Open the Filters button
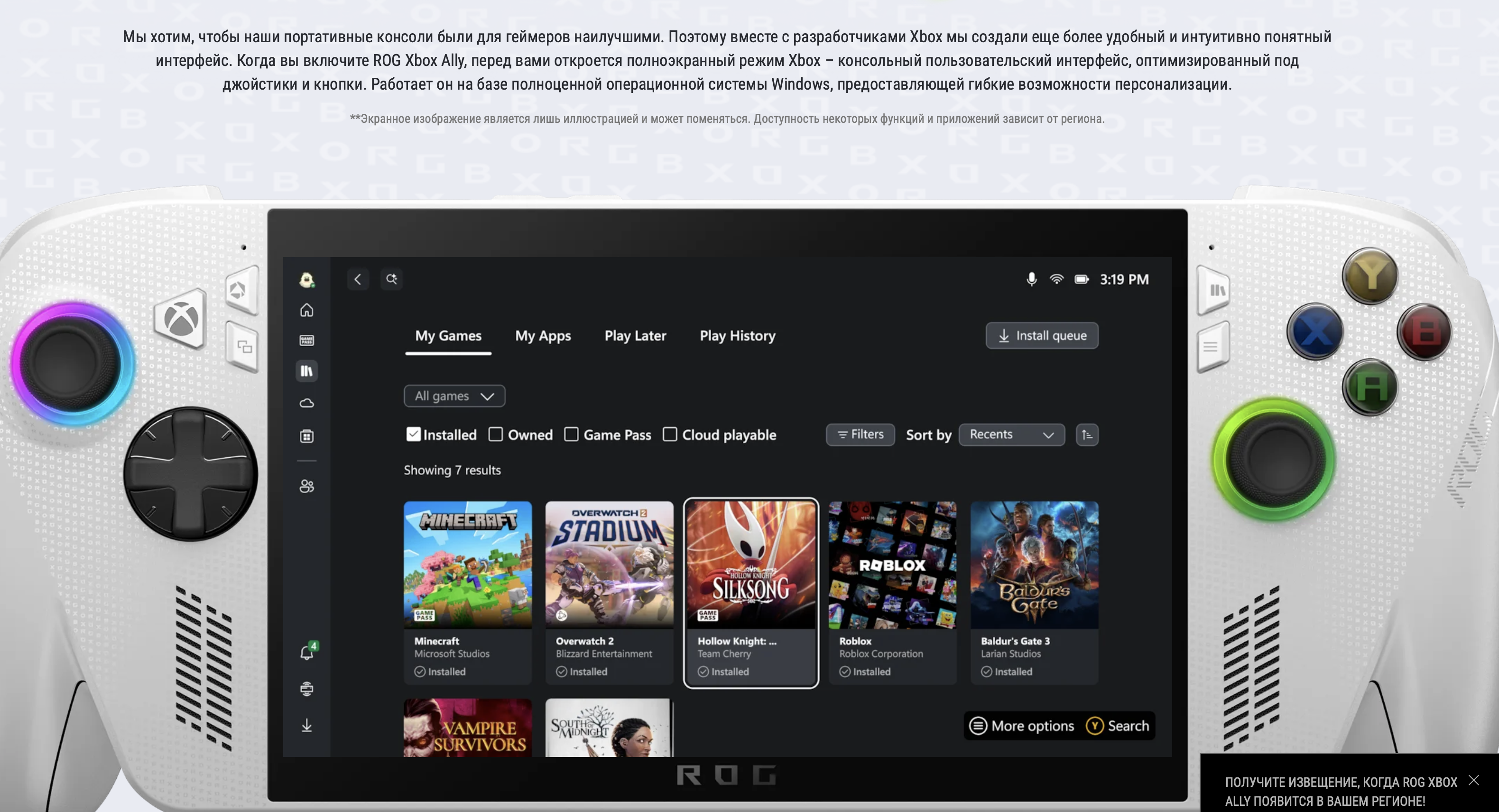The height and width of the screenshot is (812, 1499). point(860,434)
